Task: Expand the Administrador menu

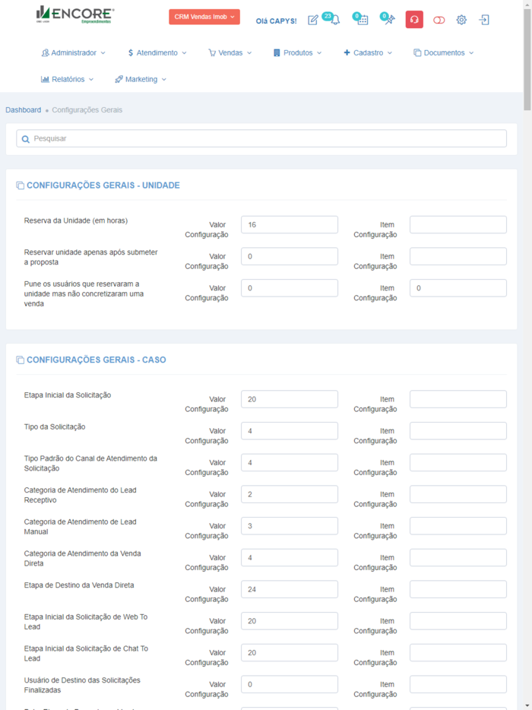Action: (x=74, y=53)
